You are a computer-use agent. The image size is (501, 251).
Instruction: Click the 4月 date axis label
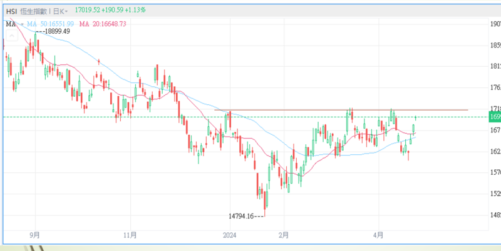[378, 235]
